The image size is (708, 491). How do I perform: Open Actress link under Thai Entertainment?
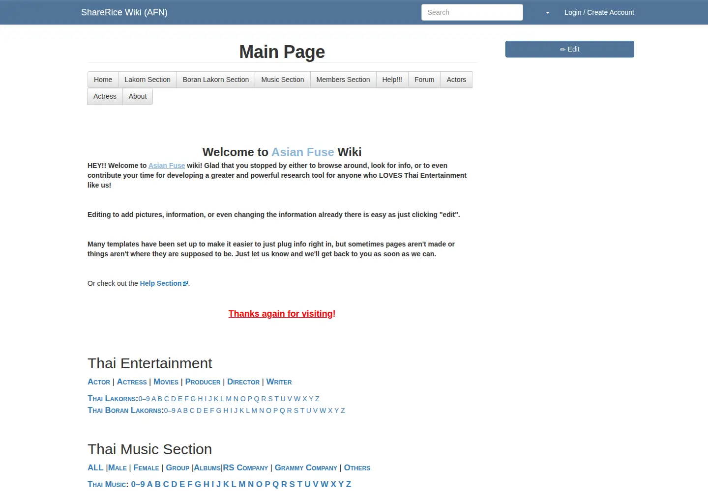132,382
